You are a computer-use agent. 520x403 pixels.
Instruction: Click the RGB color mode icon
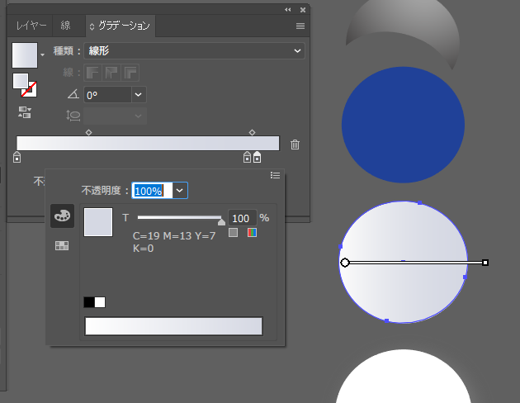tap(252, 233)
